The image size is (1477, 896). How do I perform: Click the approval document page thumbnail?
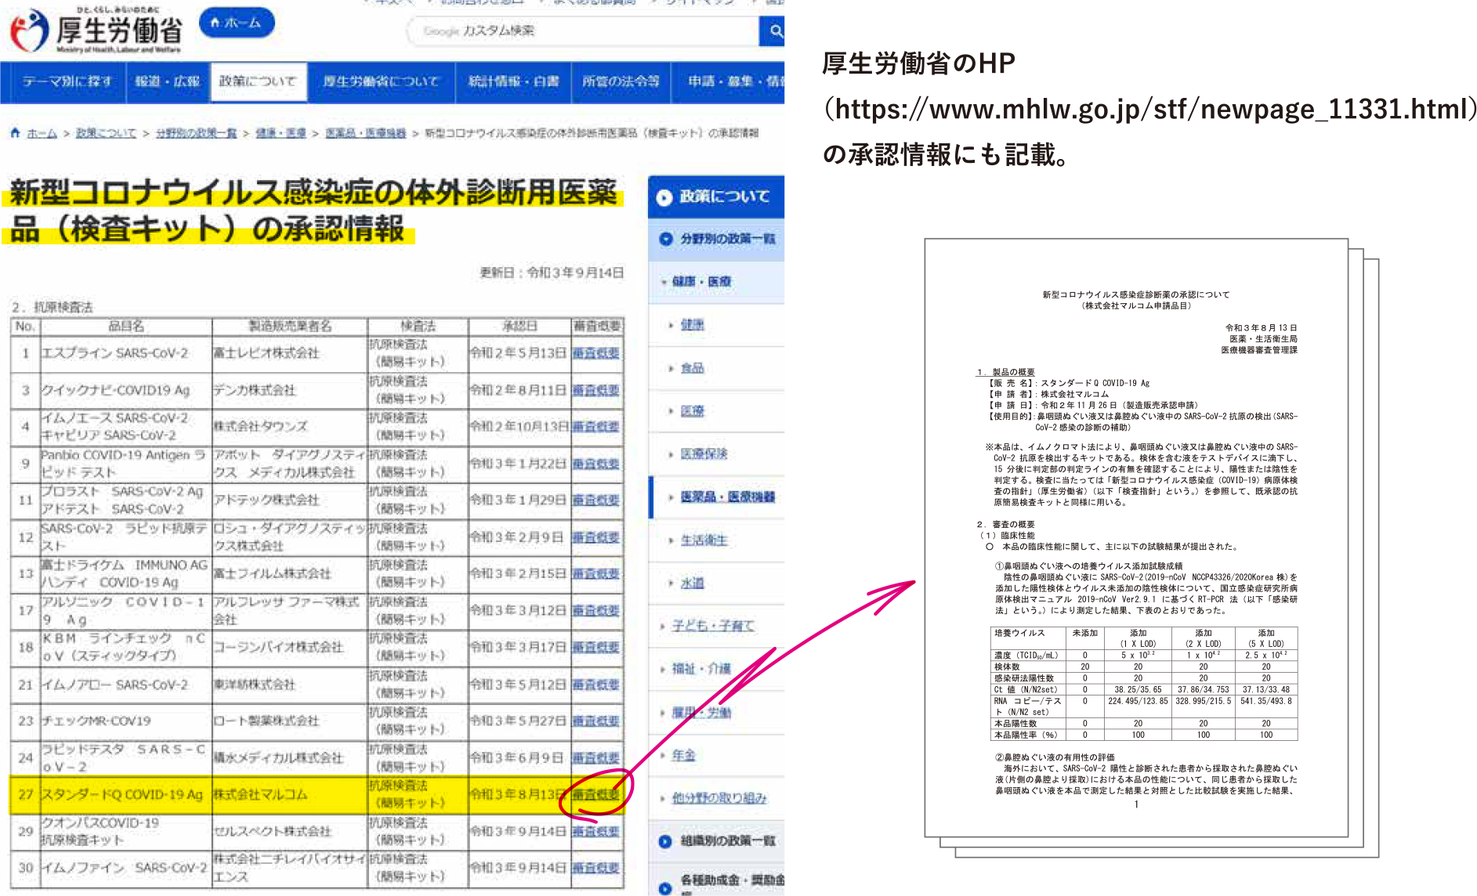point(1136,538)
